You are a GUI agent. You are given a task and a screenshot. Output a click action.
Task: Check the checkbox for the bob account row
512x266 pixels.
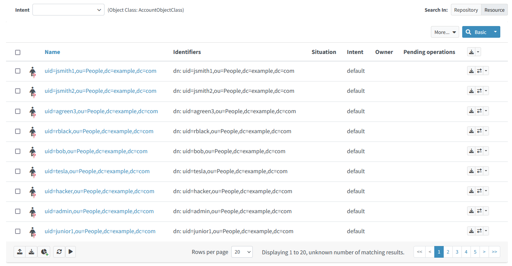tap(17, 151)
